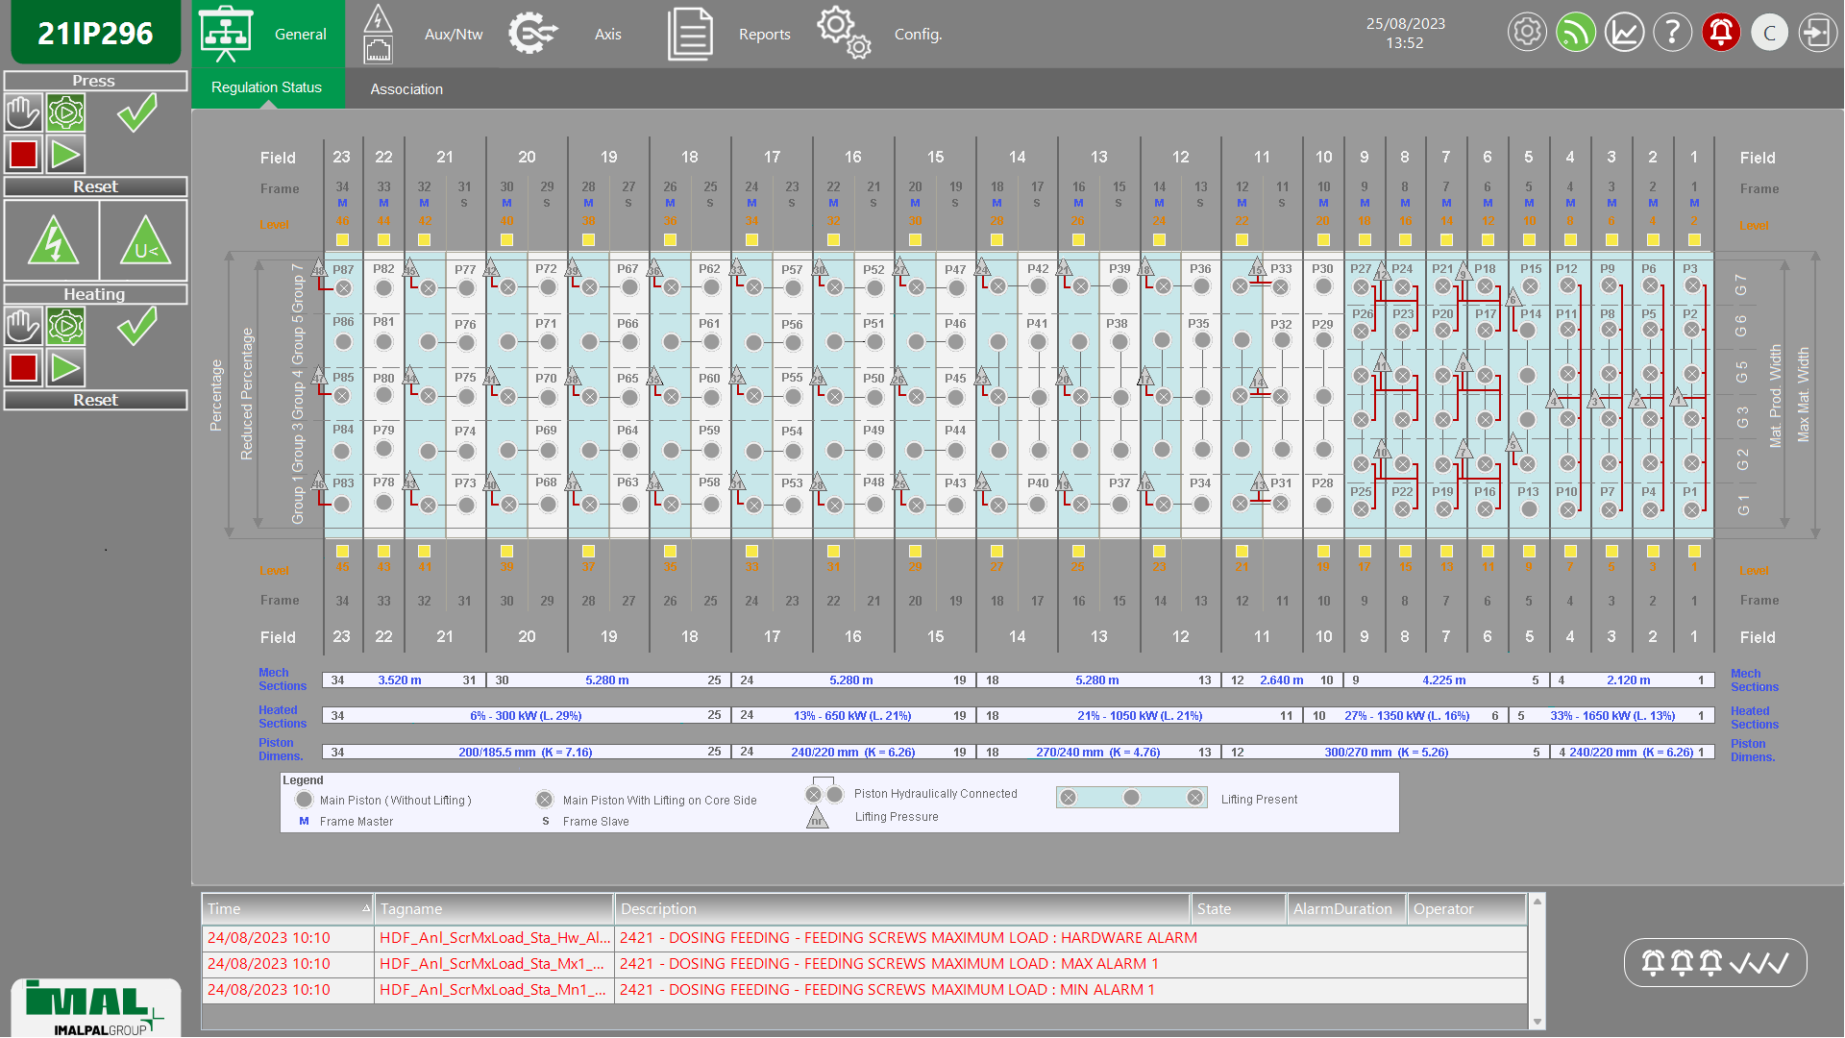Open the Association tab

(406, 89)
